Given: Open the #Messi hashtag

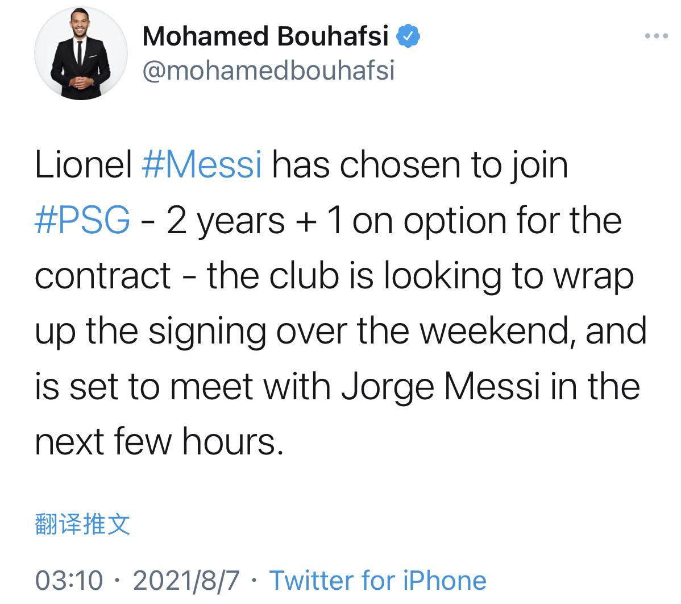Looking at the screenshot, I should (x=201, y=166).
